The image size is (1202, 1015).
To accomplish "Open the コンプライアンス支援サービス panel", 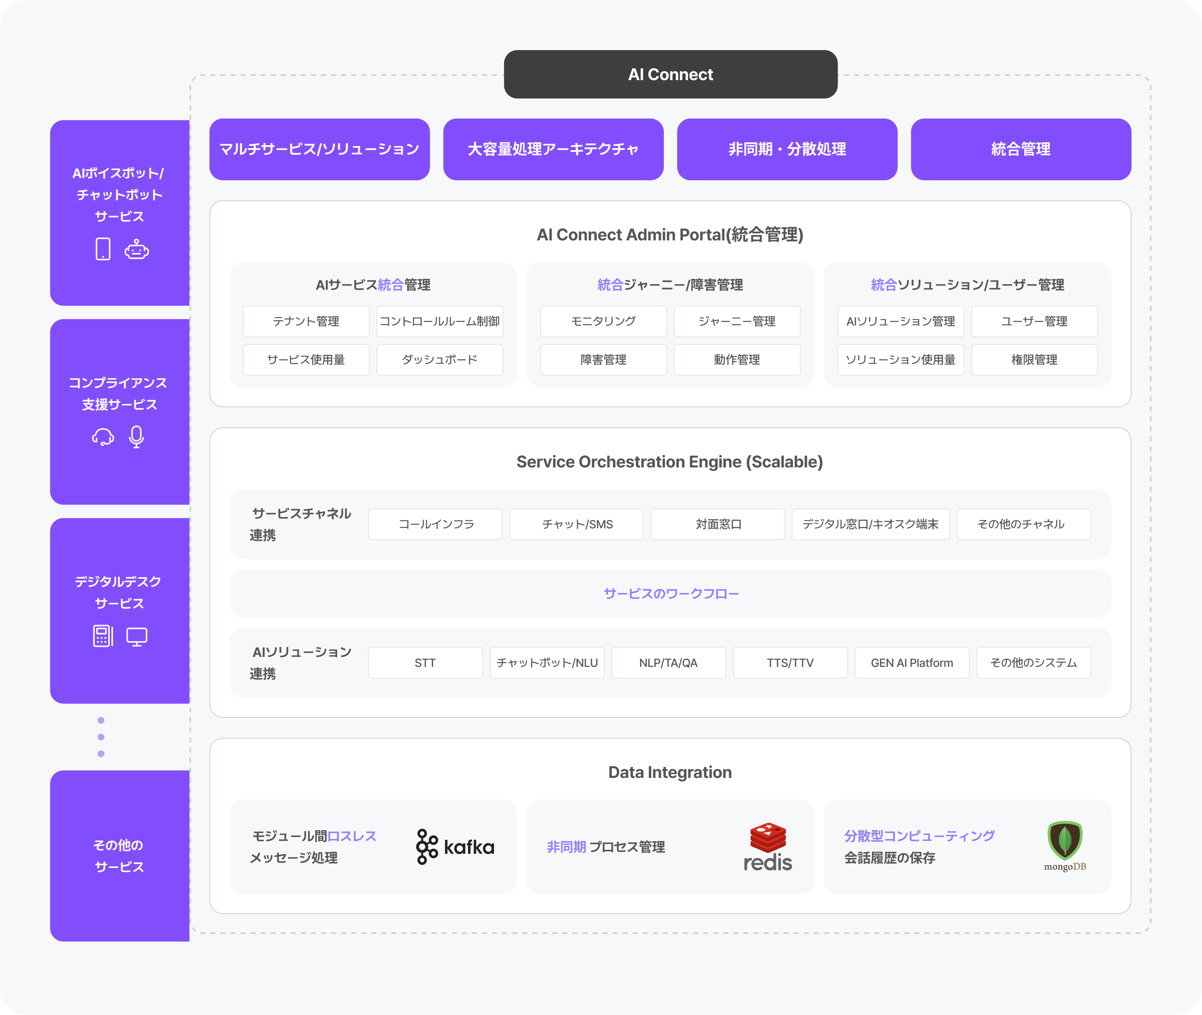I will point(120,412).
